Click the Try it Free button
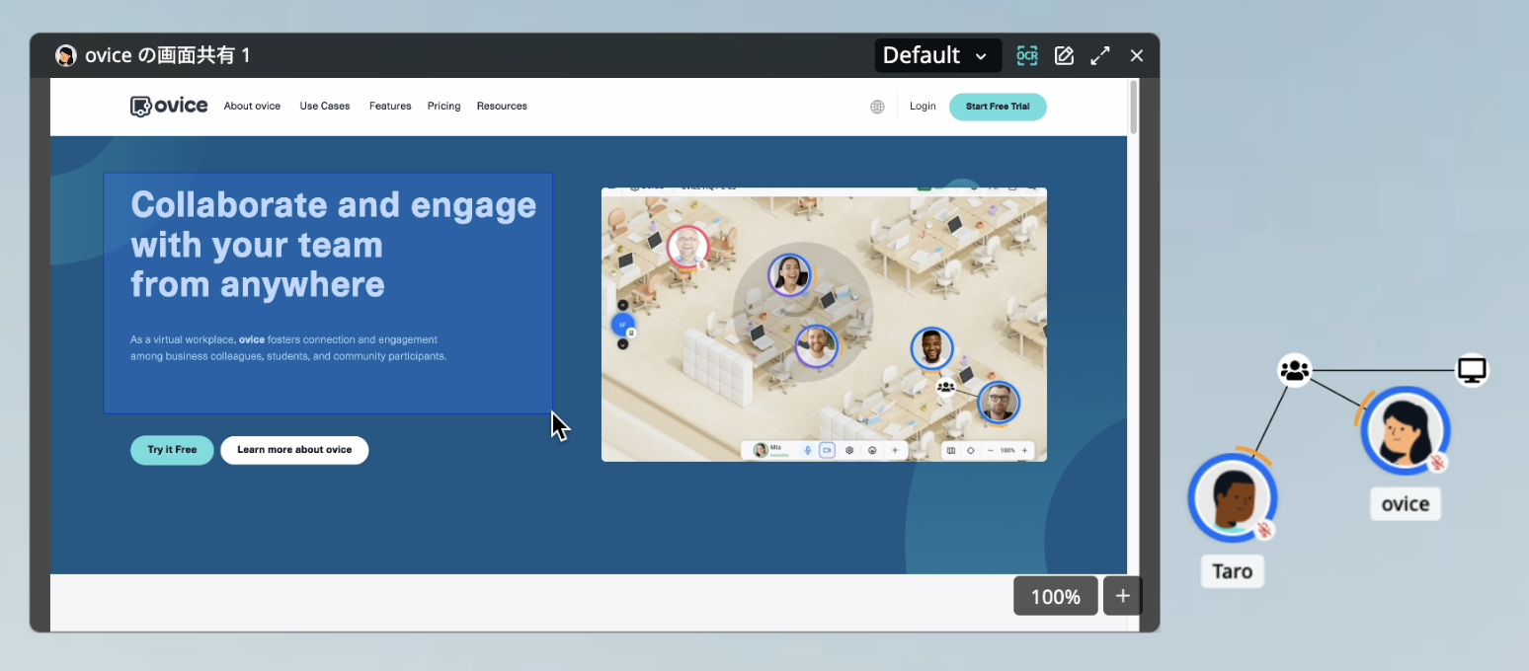This screenshot has height=671, width=1529. coord(172,450)
